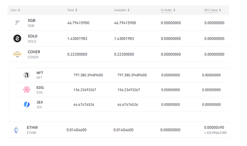
Task: Click the COVER Delist badge icon
Action: pos(17,54)
